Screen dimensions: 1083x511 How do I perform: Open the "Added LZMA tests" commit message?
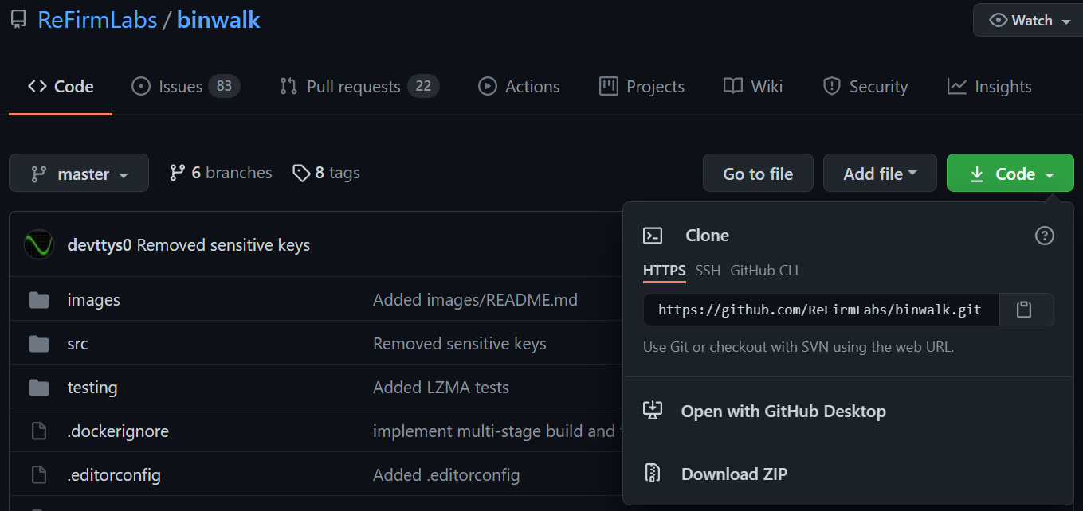(x=441, y=388)
